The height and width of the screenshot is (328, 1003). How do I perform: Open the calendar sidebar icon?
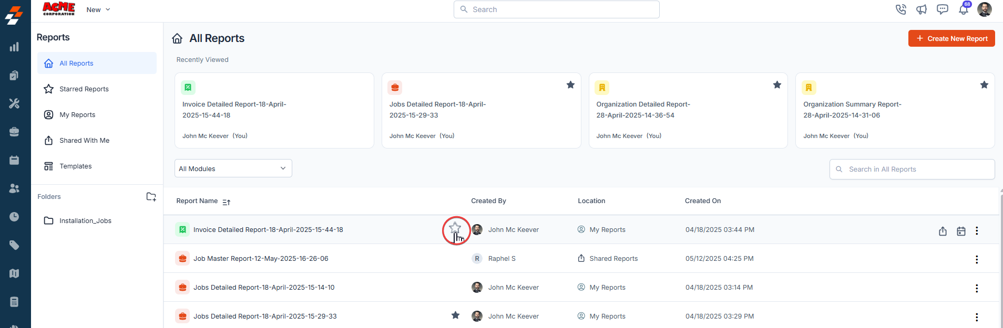(x=14, y=160)
